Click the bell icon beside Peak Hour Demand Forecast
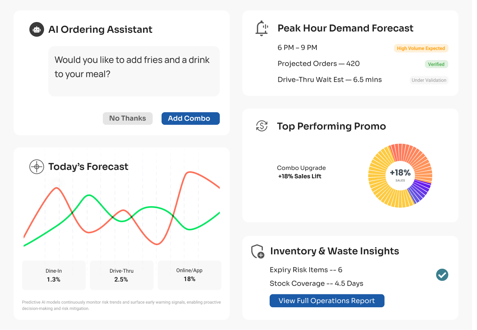 point(262,28)
